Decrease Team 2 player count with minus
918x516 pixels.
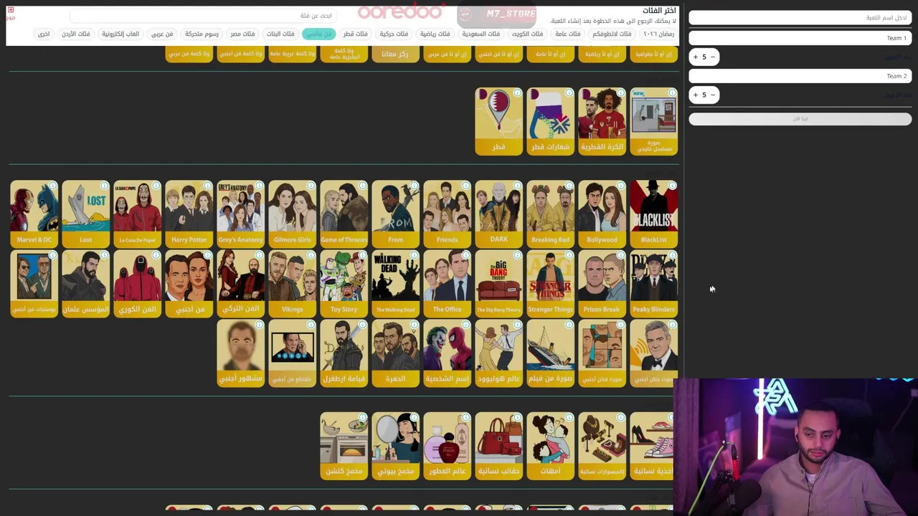[x=712, y=95]
